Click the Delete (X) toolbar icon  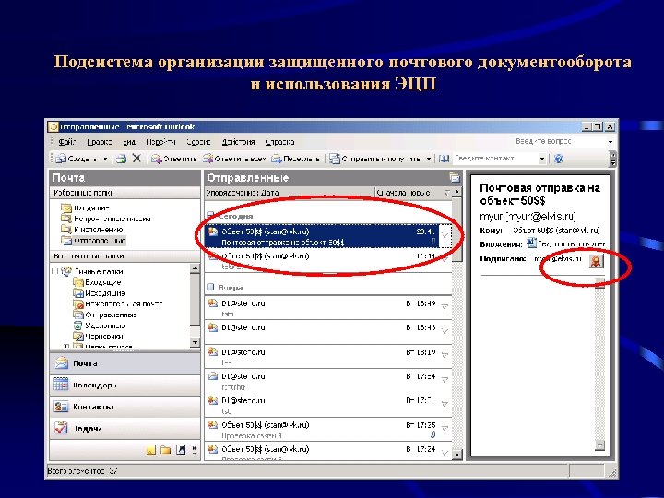(x=136, y=159)
